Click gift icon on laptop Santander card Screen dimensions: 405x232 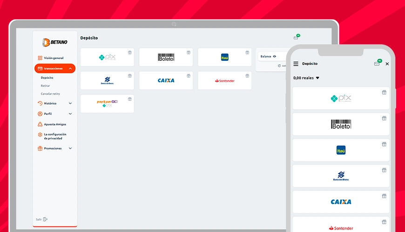click(x=247, y=76)
